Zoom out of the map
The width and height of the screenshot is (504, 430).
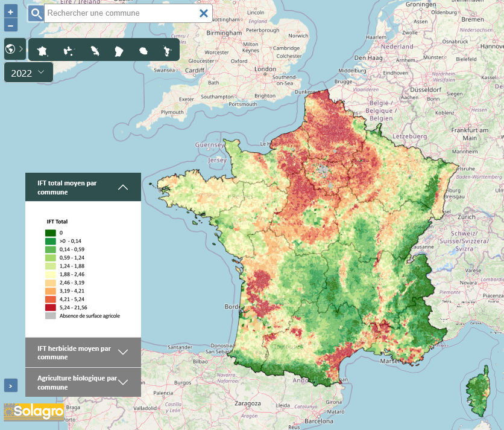click(11, 25)
